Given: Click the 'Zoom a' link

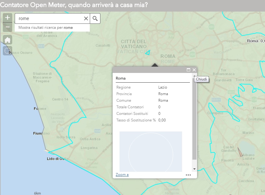Looking at the screenshot, I should (122, 175).
